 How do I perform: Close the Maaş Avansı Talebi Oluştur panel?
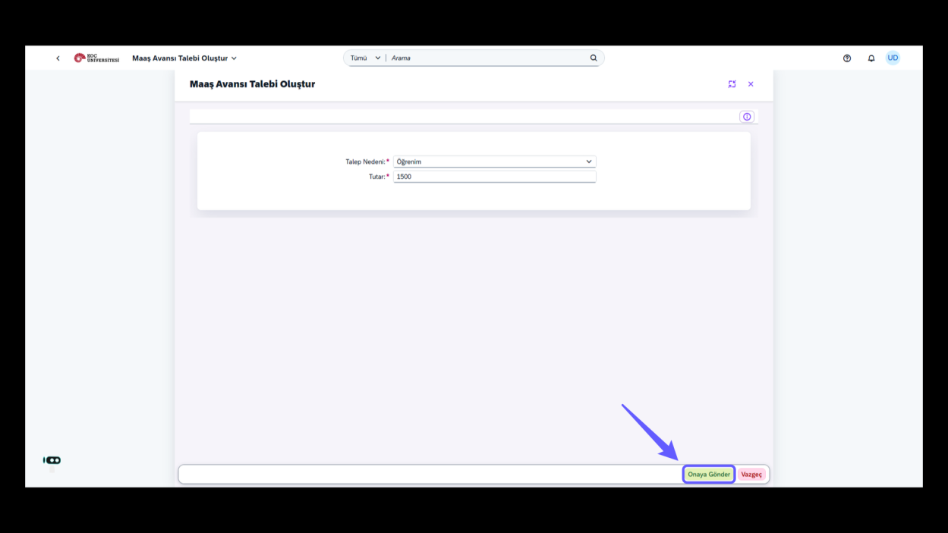(x=751, y=84)
